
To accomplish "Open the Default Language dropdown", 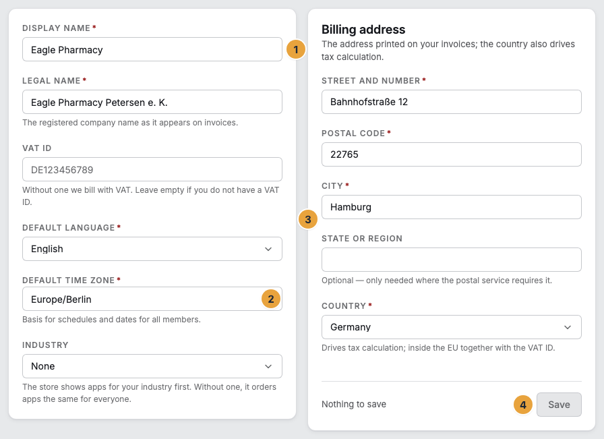I will point(152,249).
